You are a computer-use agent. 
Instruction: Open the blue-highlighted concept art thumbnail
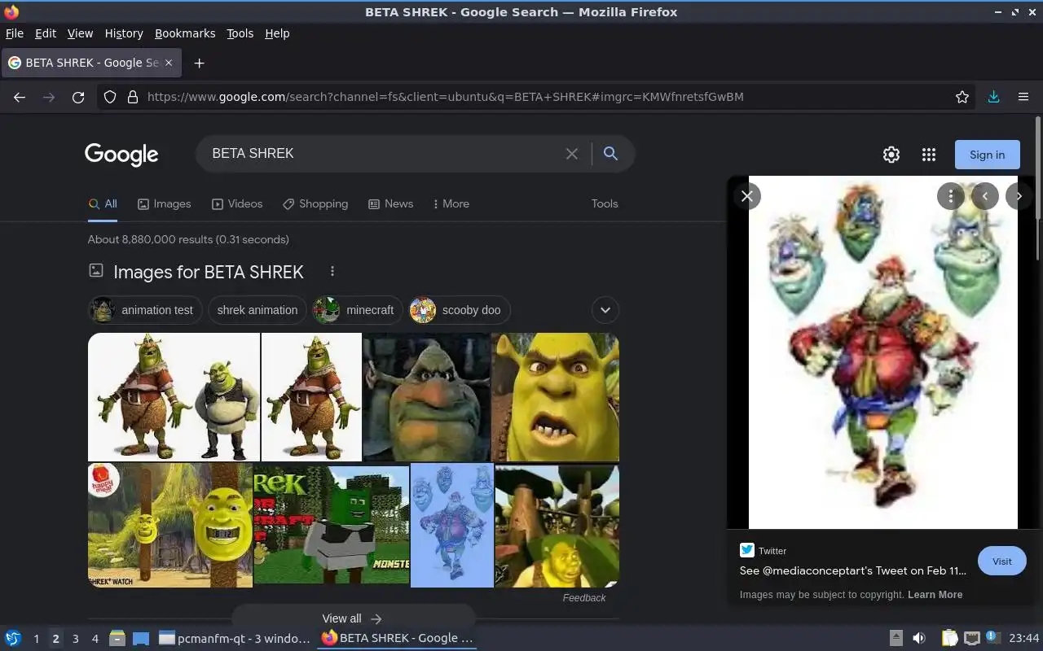452,525
